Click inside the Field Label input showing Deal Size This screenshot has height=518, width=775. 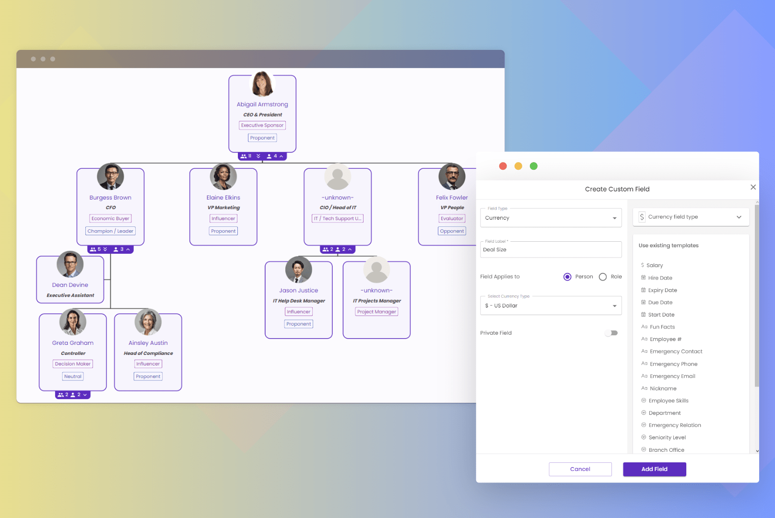click(551, 249)
